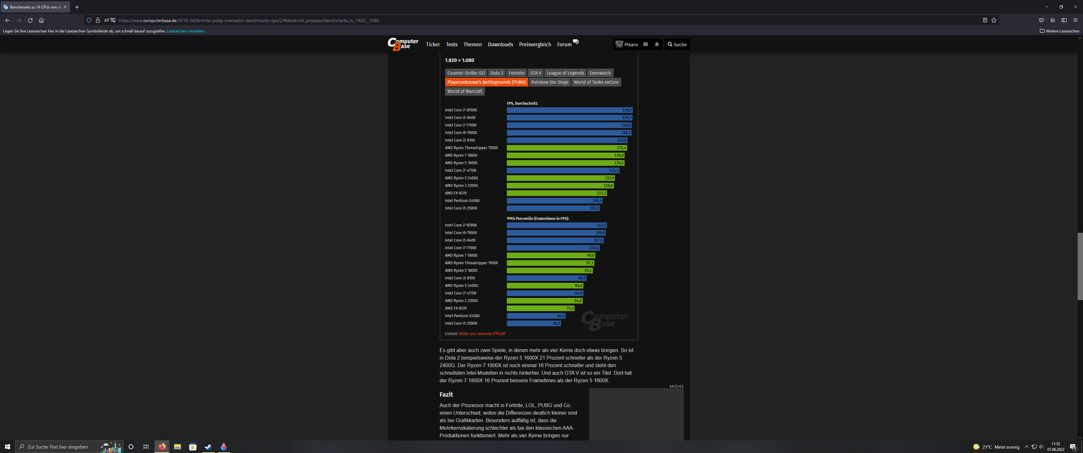Bookmark this page with star icon
The width and height of the screenshot is (1083, 453).
point(994,20)
